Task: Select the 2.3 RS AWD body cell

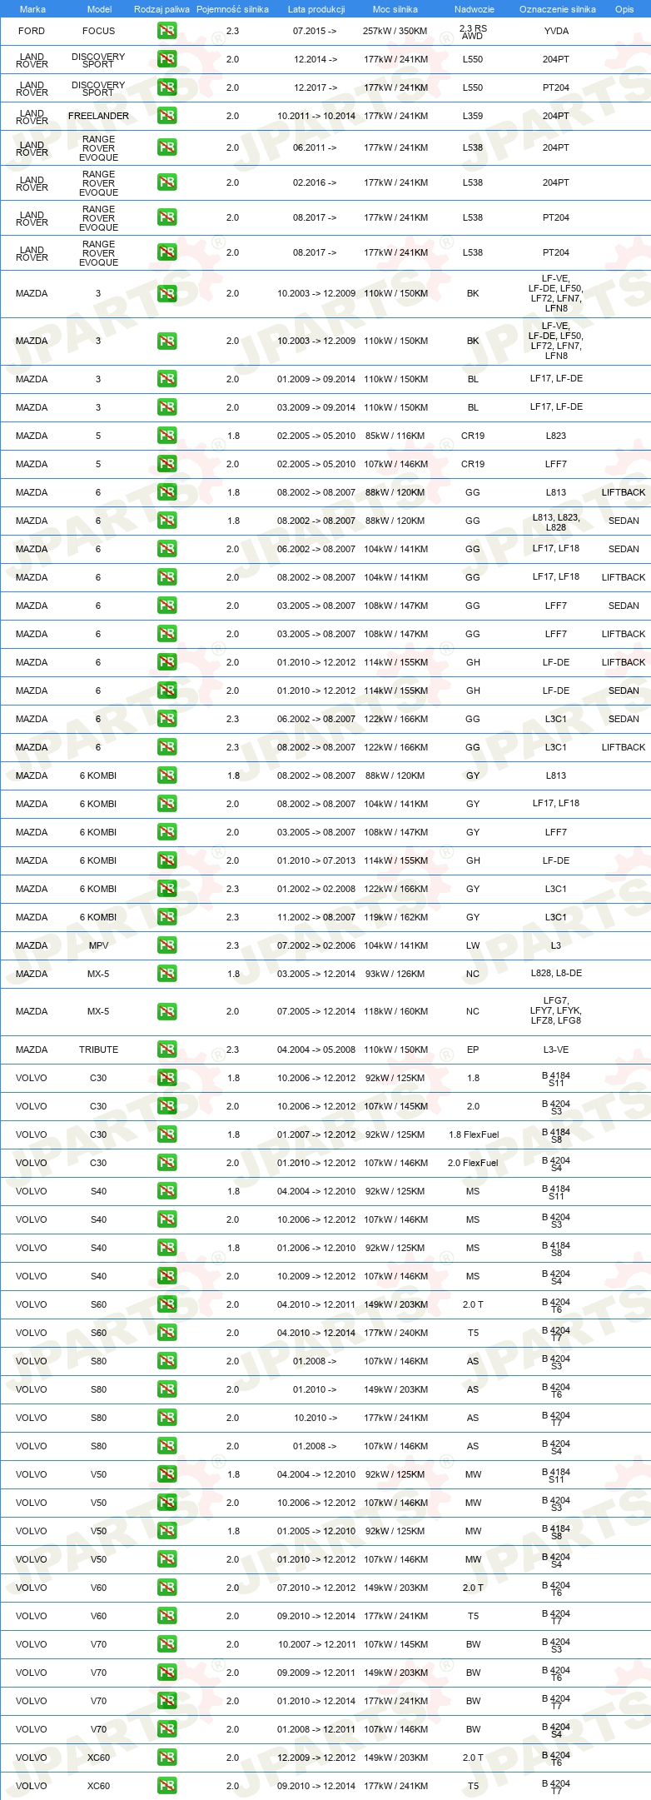Action: tap(473, 32)
